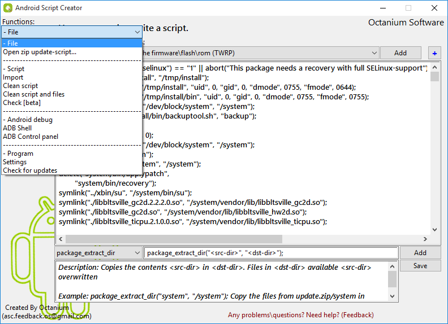Screen dimensions: 448x324
Task: Select 'Check [beta]' option
Action: tap(20, 103)
